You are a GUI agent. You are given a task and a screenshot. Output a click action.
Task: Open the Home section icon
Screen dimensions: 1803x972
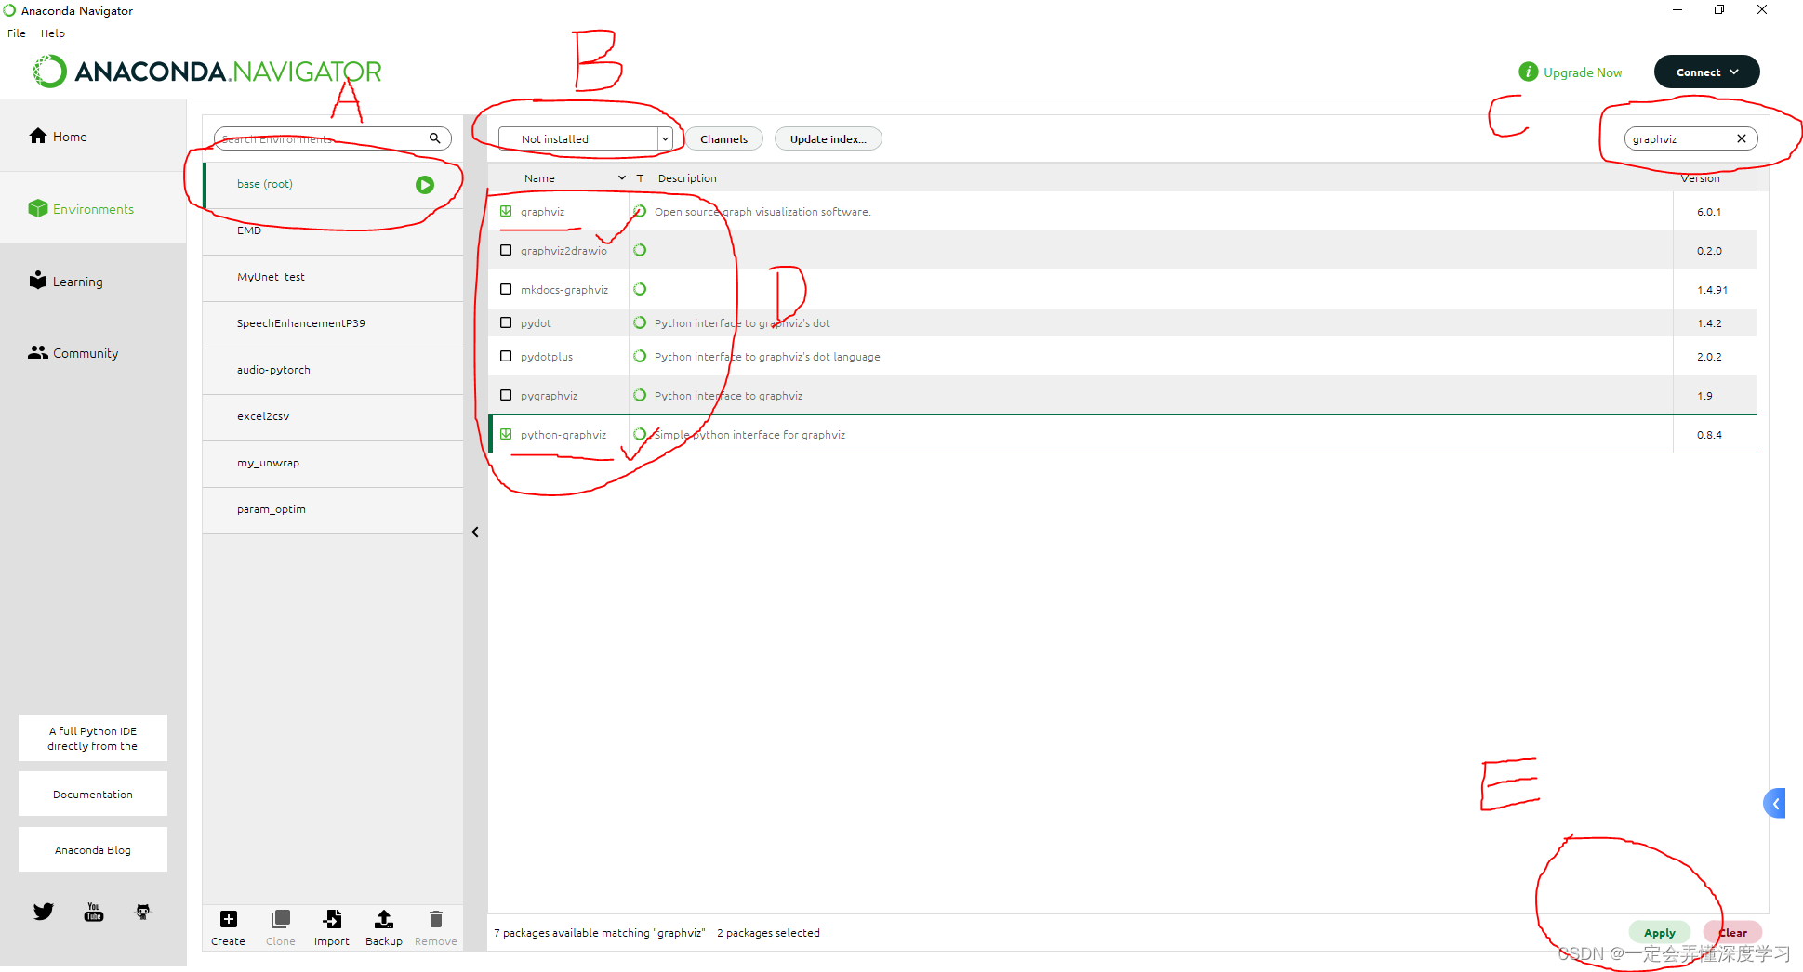[38, 136]
